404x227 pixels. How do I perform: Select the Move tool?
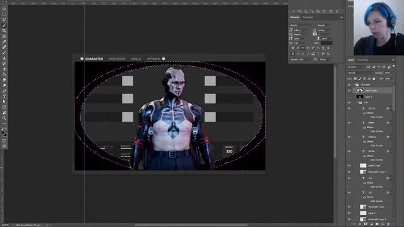pos(4,9)
